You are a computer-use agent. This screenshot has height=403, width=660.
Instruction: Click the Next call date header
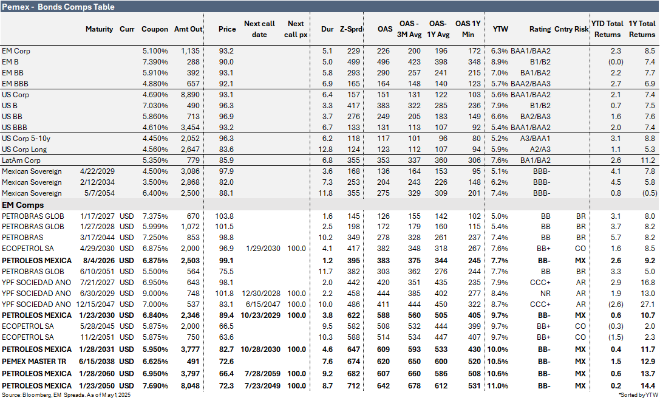(259, 29)
